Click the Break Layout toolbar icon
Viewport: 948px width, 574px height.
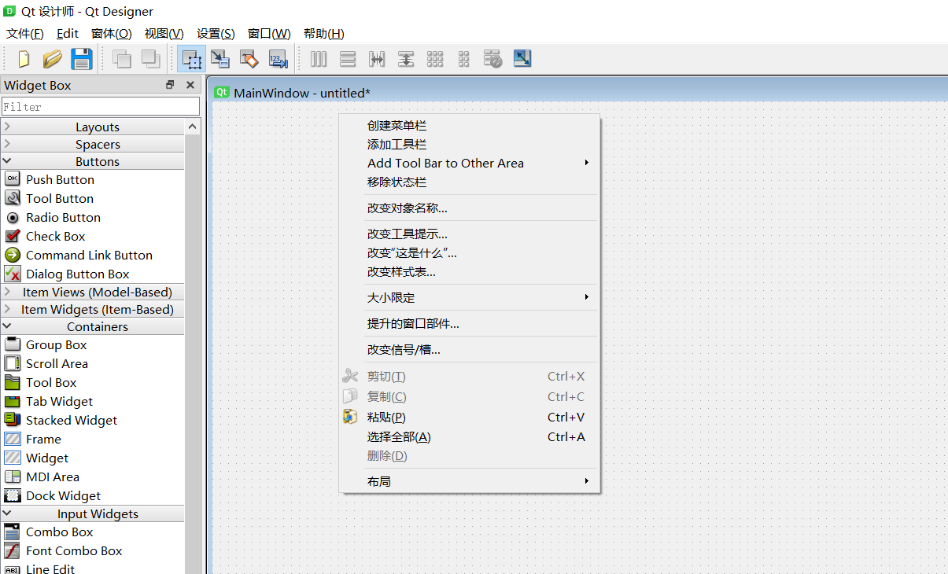(x=493, y=59)
